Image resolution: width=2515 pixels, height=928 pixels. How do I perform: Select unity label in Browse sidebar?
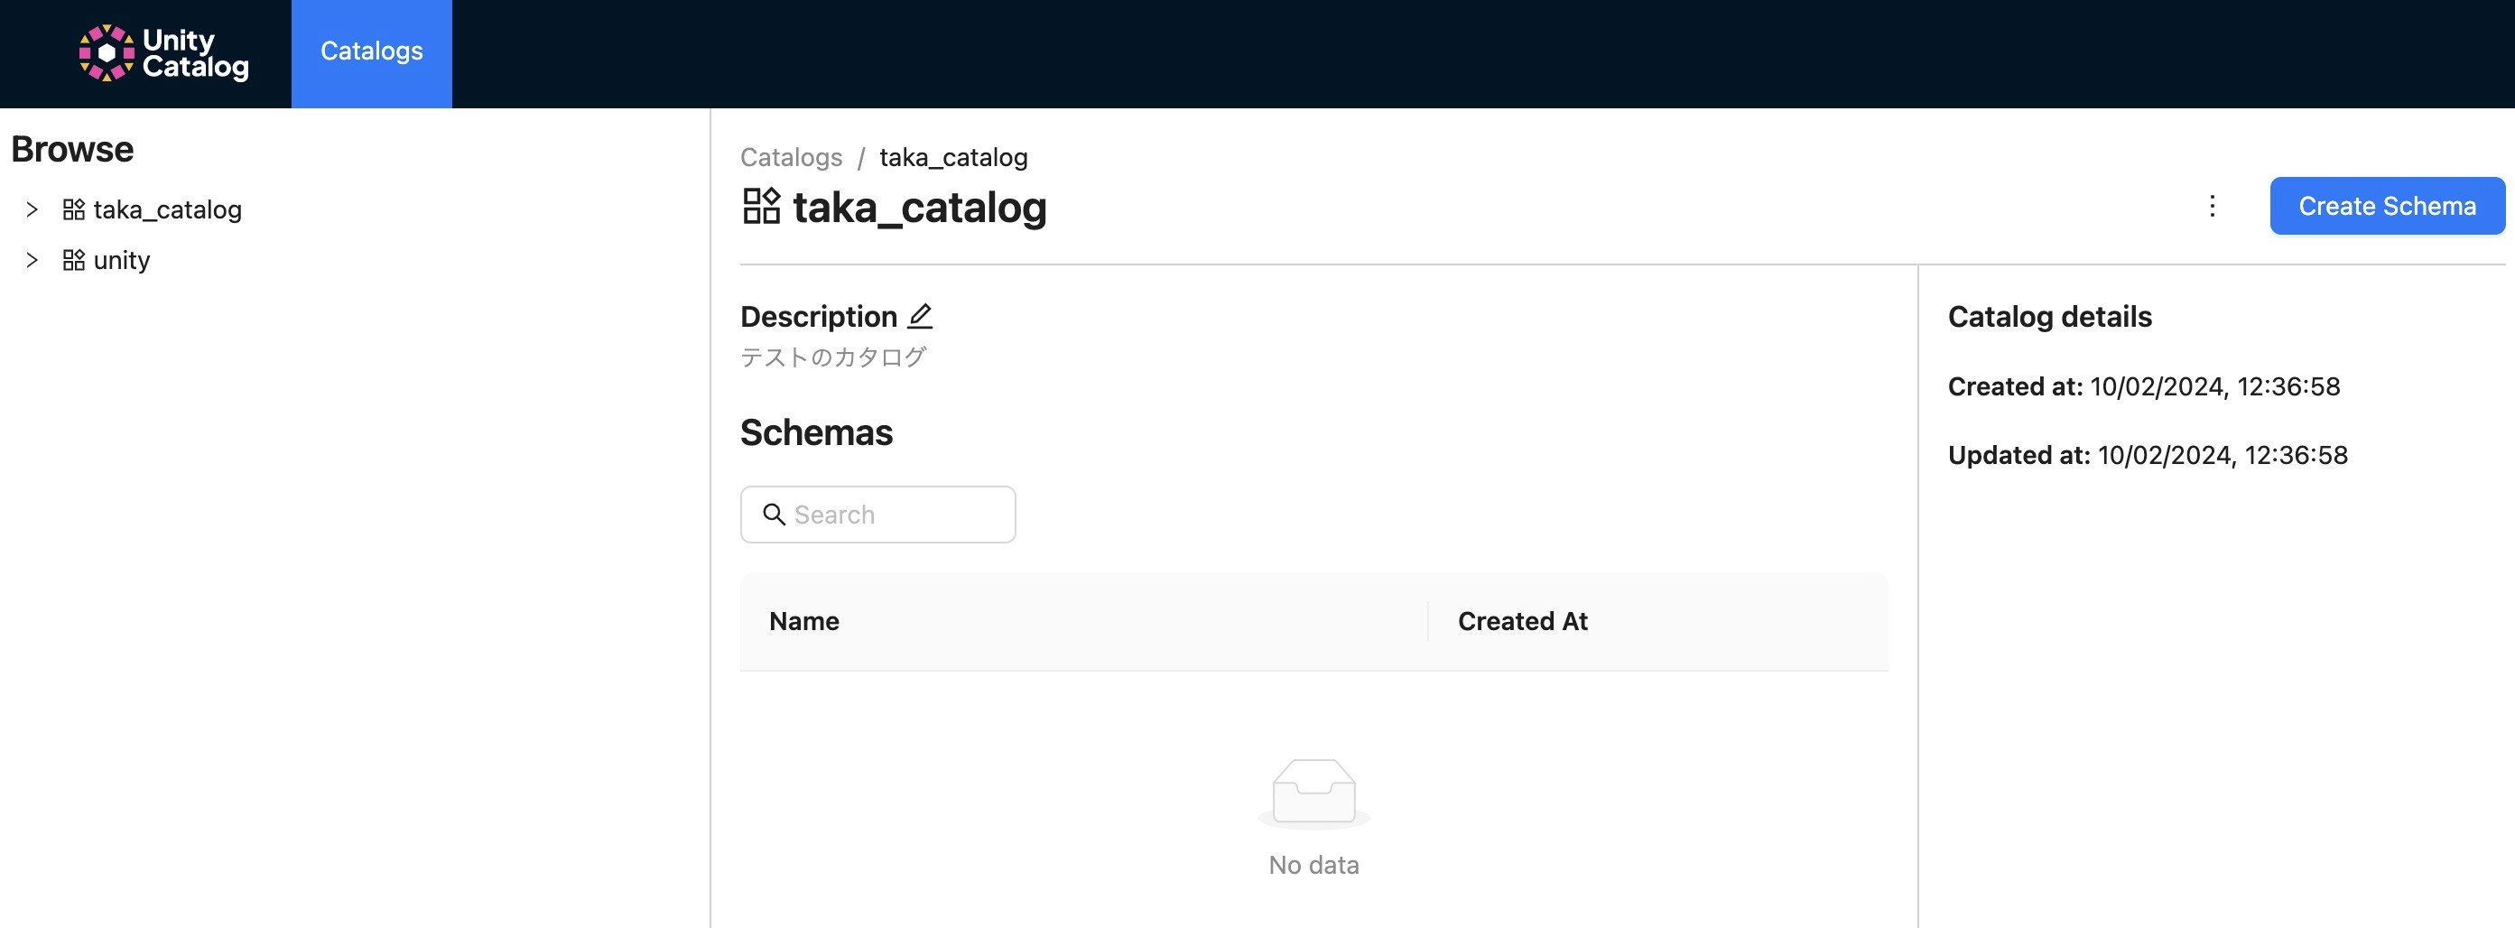pos(122,261)
